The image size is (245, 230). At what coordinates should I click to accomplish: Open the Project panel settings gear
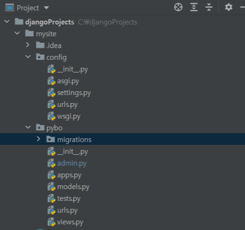229,7
